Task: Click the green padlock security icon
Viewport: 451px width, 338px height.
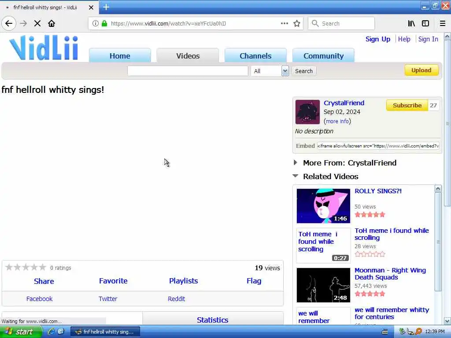Action: click(104, 23)
